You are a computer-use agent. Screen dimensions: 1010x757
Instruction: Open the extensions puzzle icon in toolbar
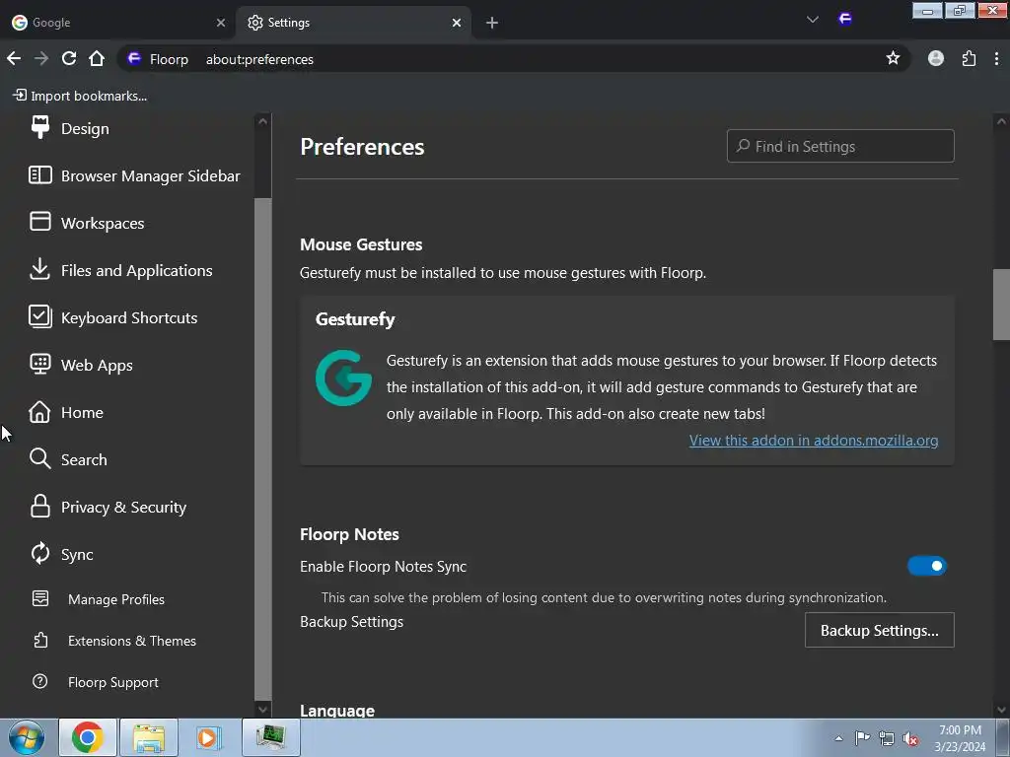tap(969, 58)
